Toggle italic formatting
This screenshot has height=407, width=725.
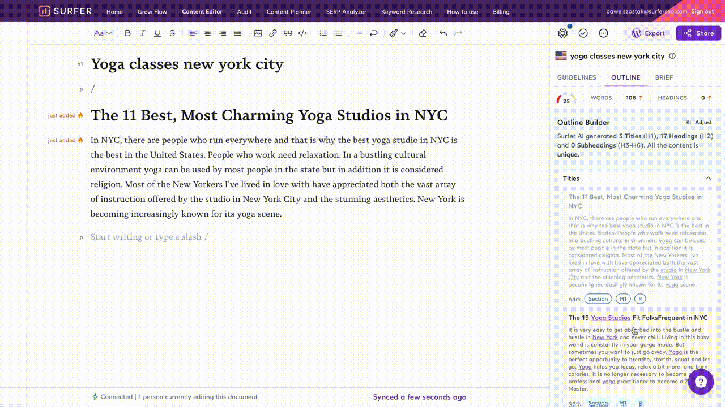(x=143, y=33)
